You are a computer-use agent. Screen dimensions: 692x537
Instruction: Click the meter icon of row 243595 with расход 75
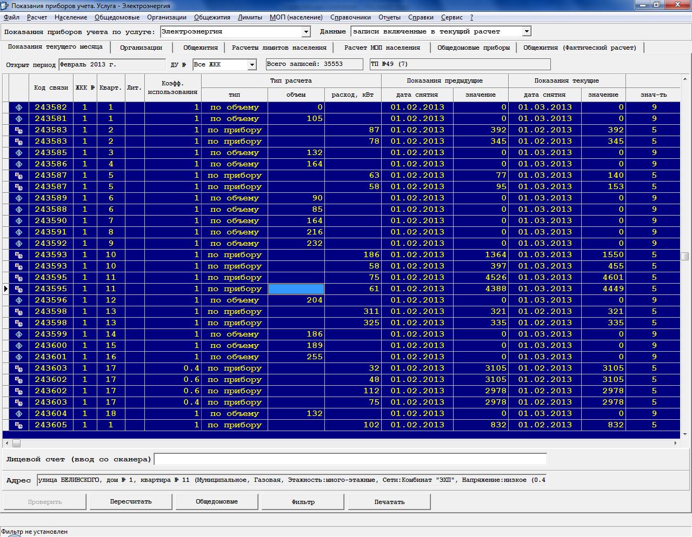coord(18,278)
